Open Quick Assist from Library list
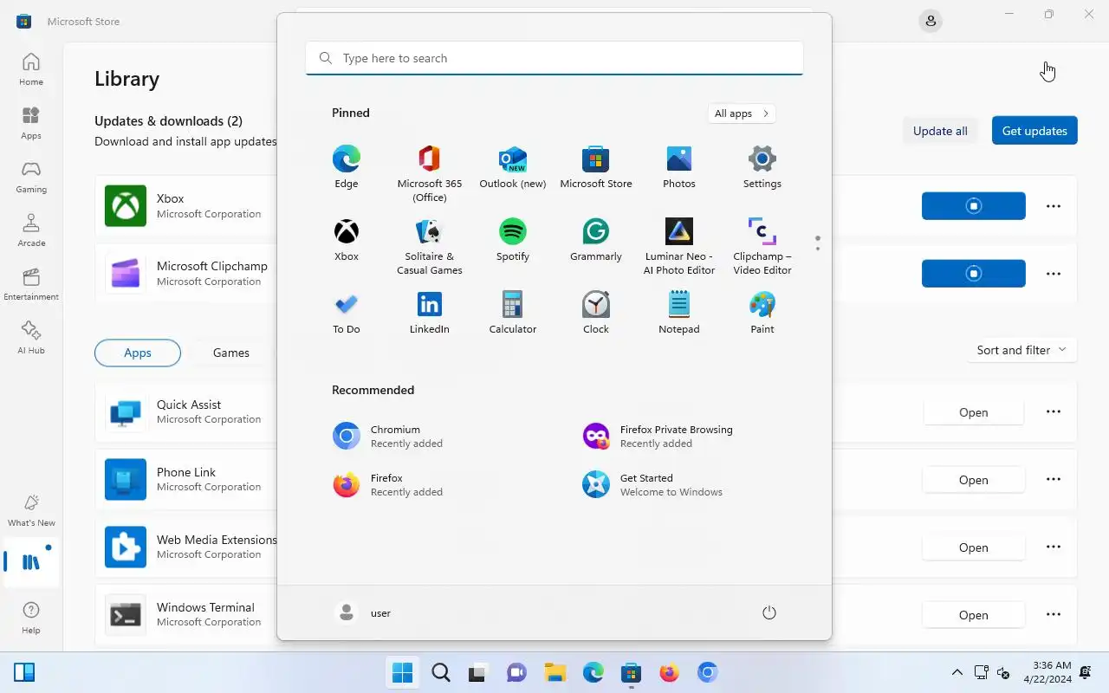The image size is (1109, 693). 974,412
